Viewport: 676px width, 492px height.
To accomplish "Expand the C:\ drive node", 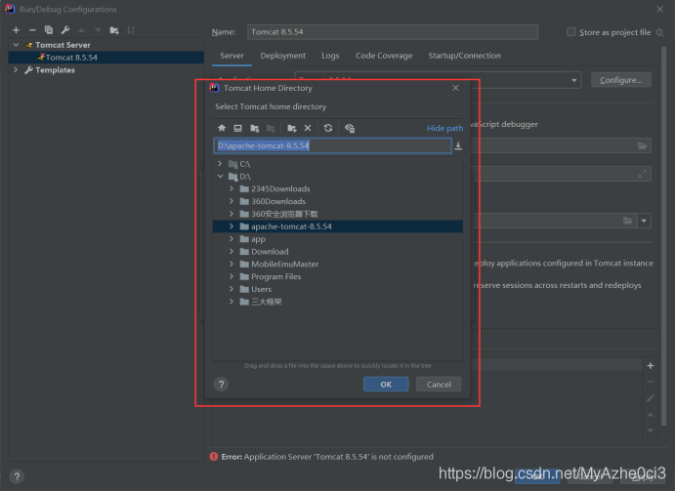I will click(x=221, y=164).
